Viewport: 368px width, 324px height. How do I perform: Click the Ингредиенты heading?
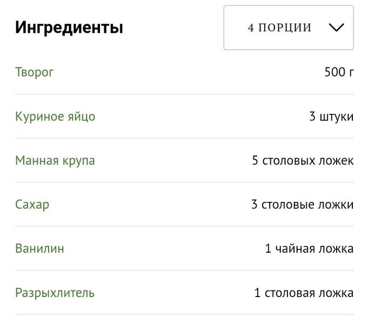(x=69, y=28)
